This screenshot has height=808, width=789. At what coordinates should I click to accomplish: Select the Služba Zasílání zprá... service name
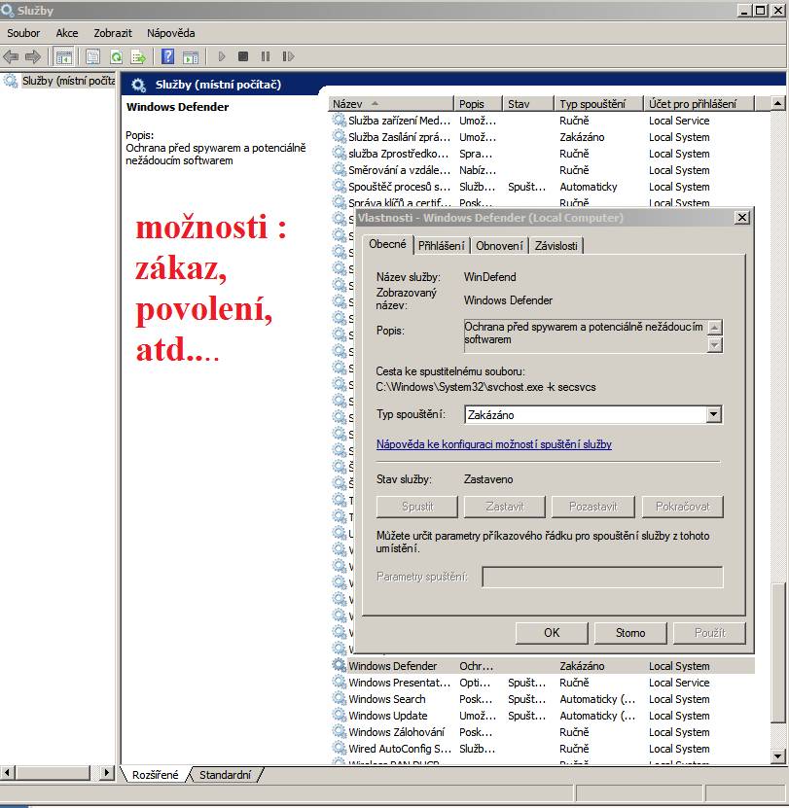pos(399,137)
